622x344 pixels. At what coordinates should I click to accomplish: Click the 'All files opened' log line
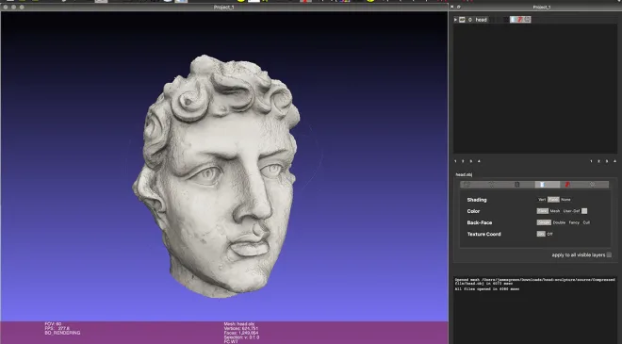pyautogui.click(x=486, y=289)
